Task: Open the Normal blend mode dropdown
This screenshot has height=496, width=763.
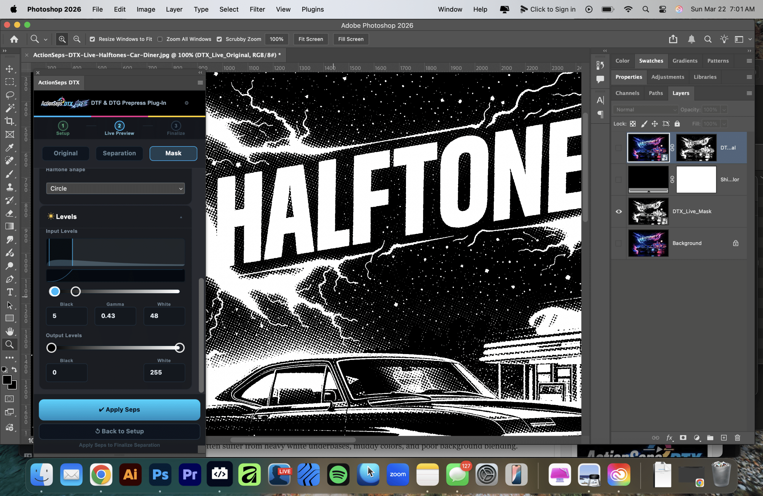Action: pos(645,110)
